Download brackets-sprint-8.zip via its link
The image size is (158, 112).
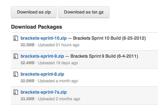tap(42, 74)
